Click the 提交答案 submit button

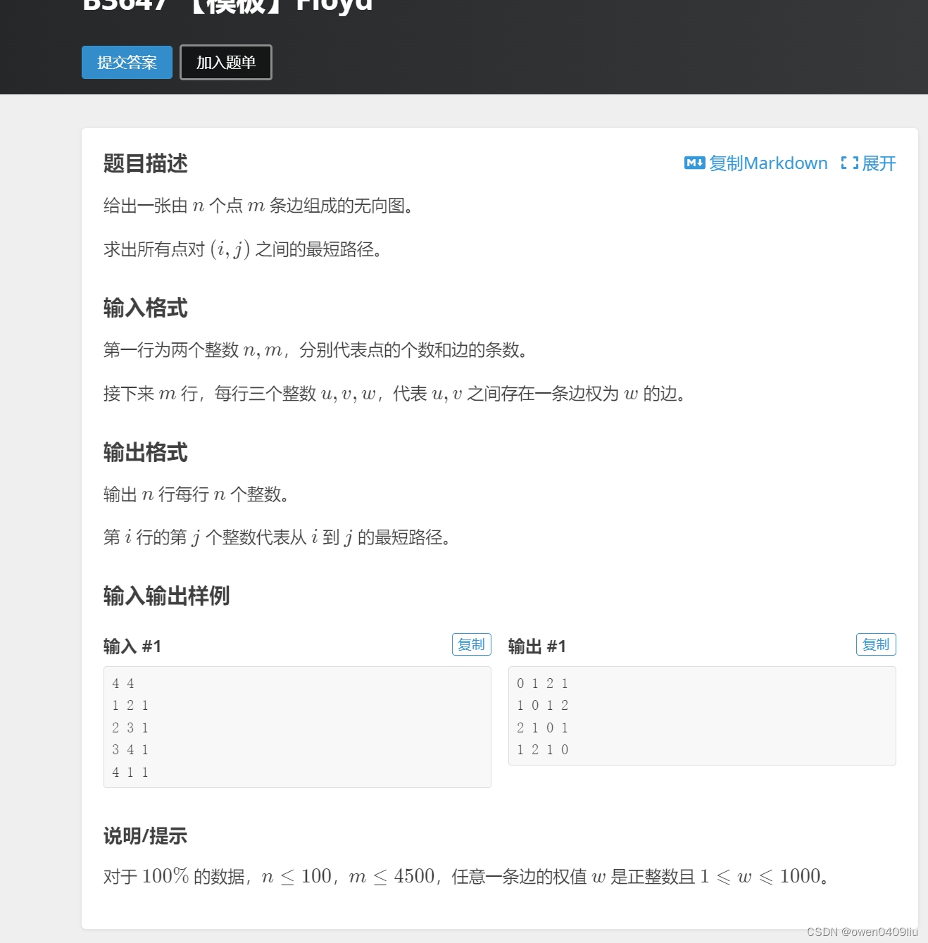coord(127,62)
